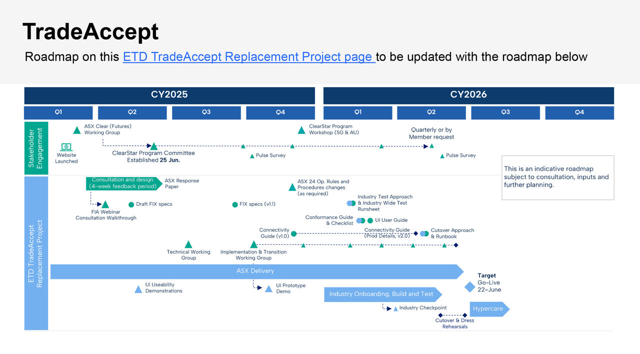Select the ClearStar Program Workshop triangle icon
Screen dimensions: 640x354
301,130
